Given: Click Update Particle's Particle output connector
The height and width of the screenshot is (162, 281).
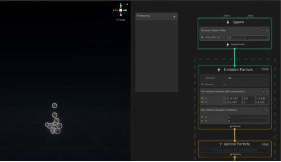Looking at the screenshot, I should click(235, 157).
